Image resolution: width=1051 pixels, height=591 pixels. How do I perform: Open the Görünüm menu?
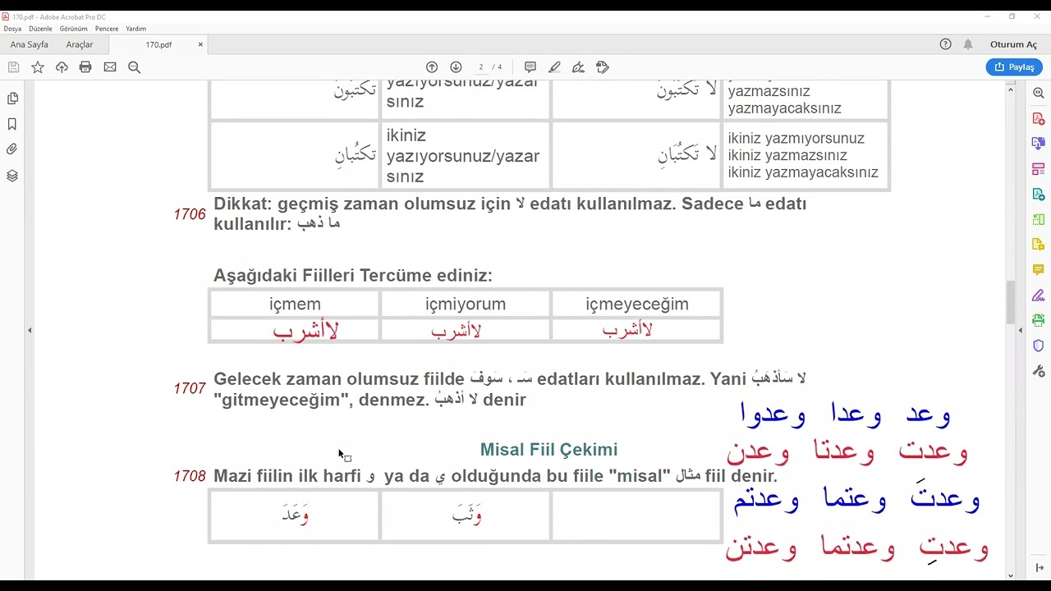click(x=74, y=29)
